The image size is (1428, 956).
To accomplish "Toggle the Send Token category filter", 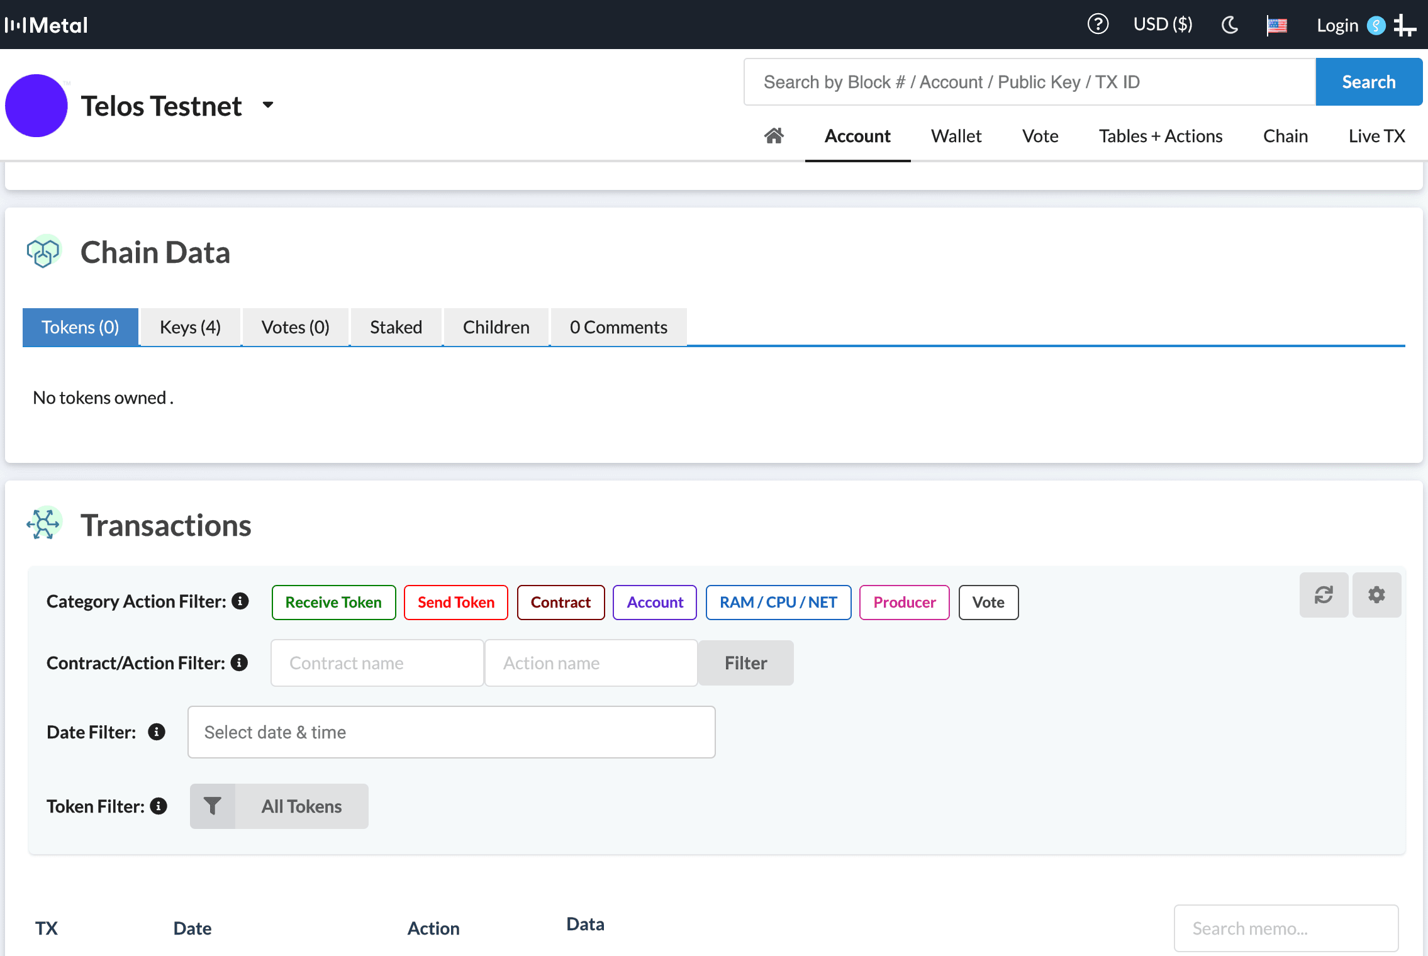I will click(x=456, y=602).
